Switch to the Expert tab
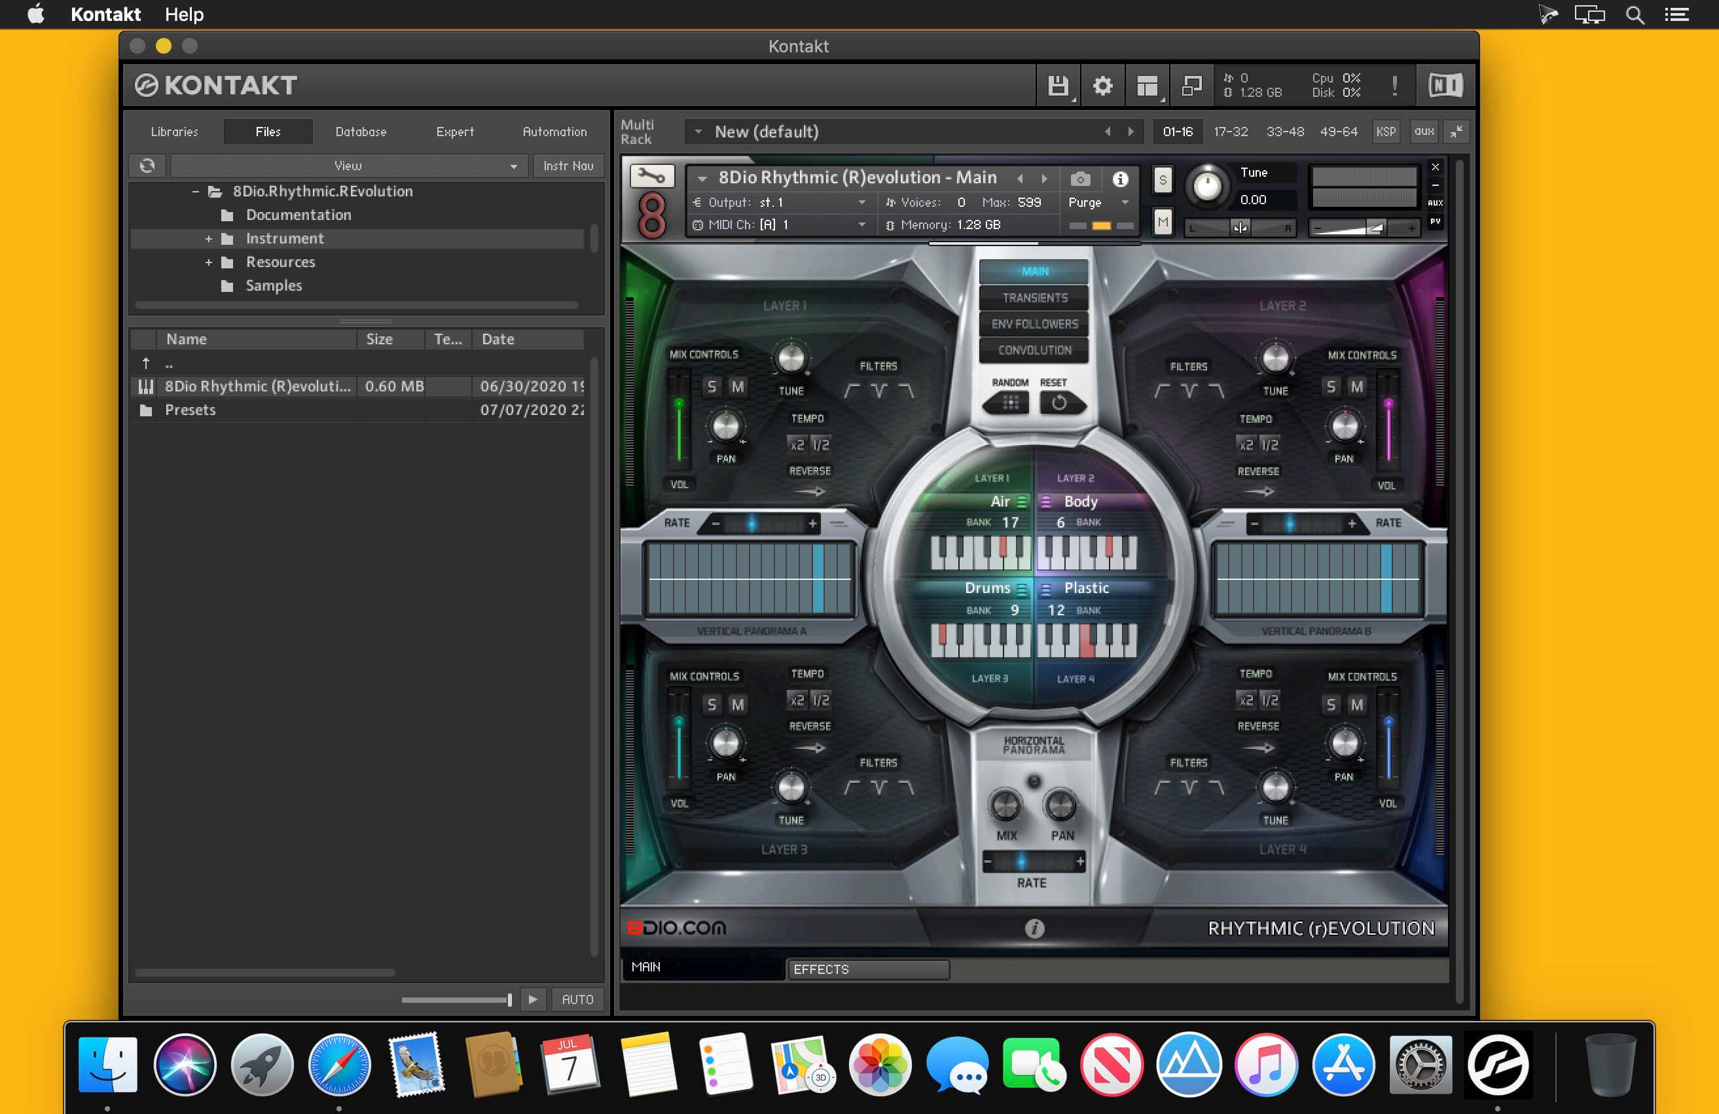 coord(455,132)
